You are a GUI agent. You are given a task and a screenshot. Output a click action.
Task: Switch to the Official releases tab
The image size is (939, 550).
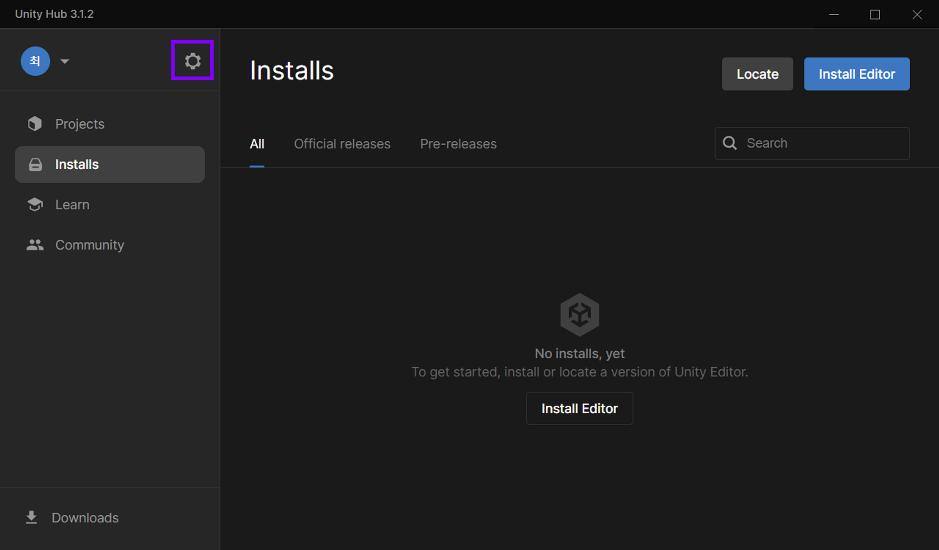[342, 144]
